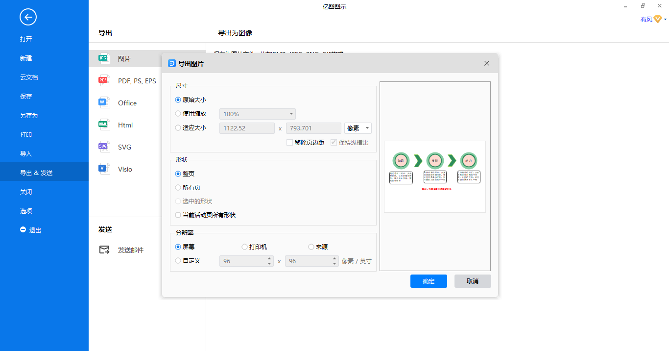
Task: Close the 导出图片 dialog with X
Action: 486,63
